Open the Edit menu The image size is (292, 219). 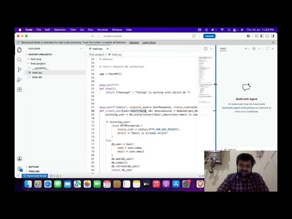pos(47,30)
